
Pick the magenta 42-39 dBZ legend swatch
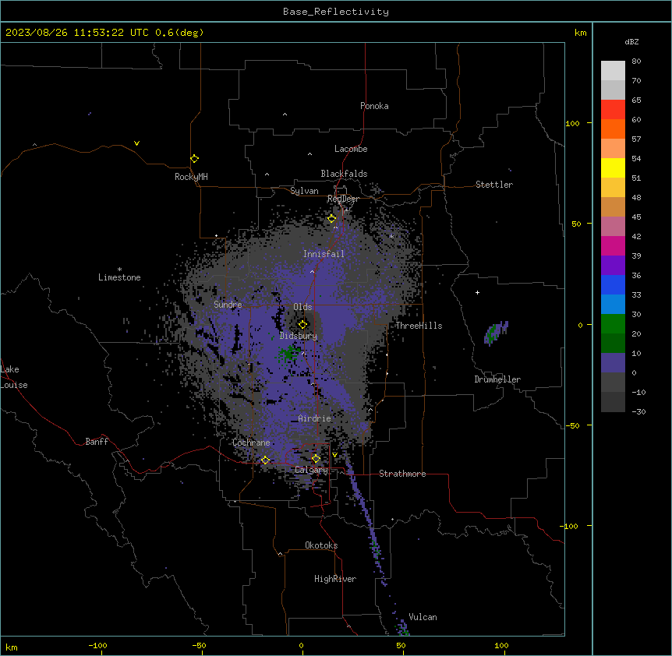pyautogui.click(x=613, y=245)
